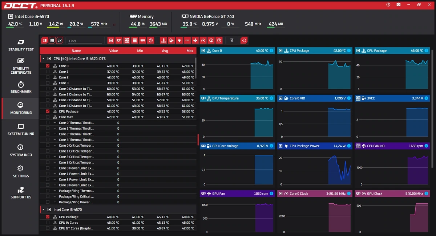Select the Monitoring section
Image resolution: width=436 pixels, height=236 pixels.
click(21, 108)
